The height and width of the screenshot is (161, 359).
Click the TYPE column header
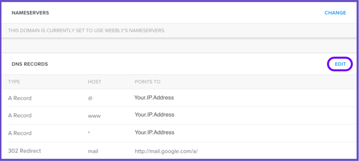[x=14, y=82]
